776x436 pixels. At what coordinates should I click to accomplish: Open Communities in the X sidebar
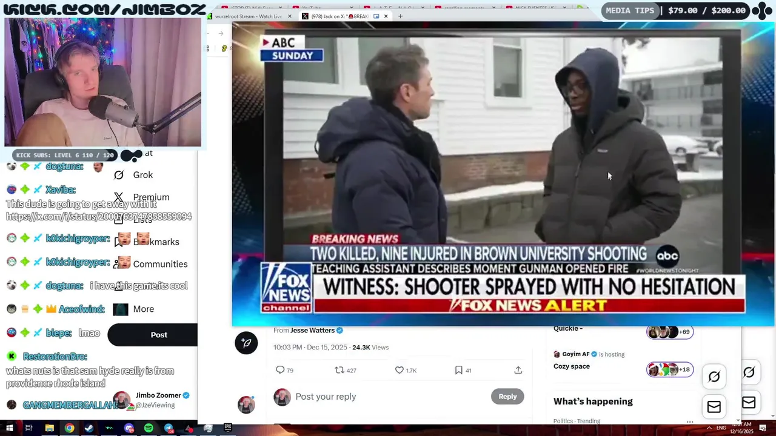pyautogui.click(x=150, y=264)
